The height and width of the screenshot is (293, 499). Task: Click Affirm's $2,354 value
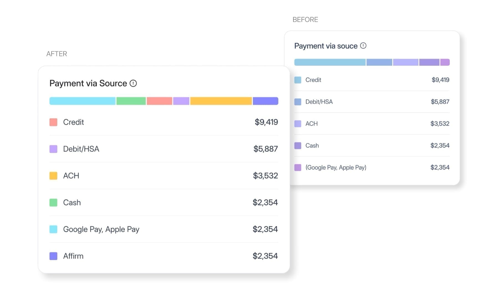coord(265,256)
